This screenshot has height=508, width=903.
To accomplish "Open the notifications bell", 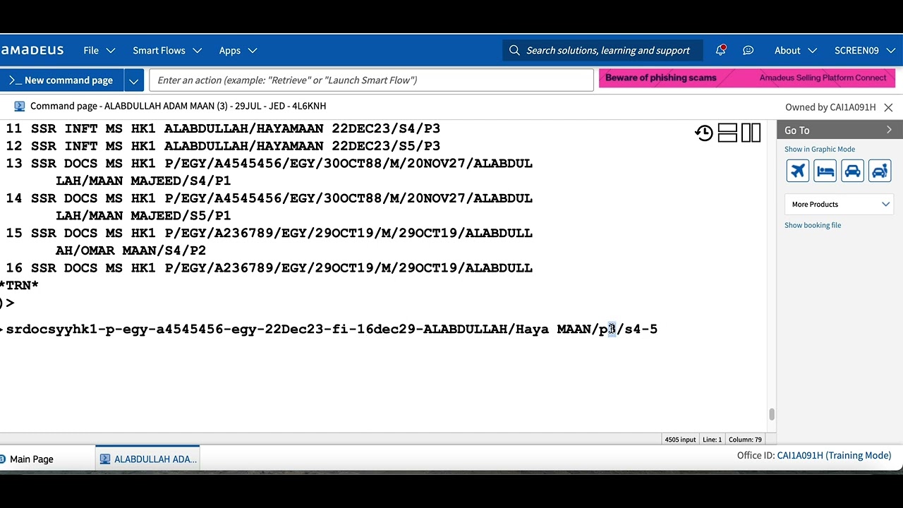I will pos(720,50).
